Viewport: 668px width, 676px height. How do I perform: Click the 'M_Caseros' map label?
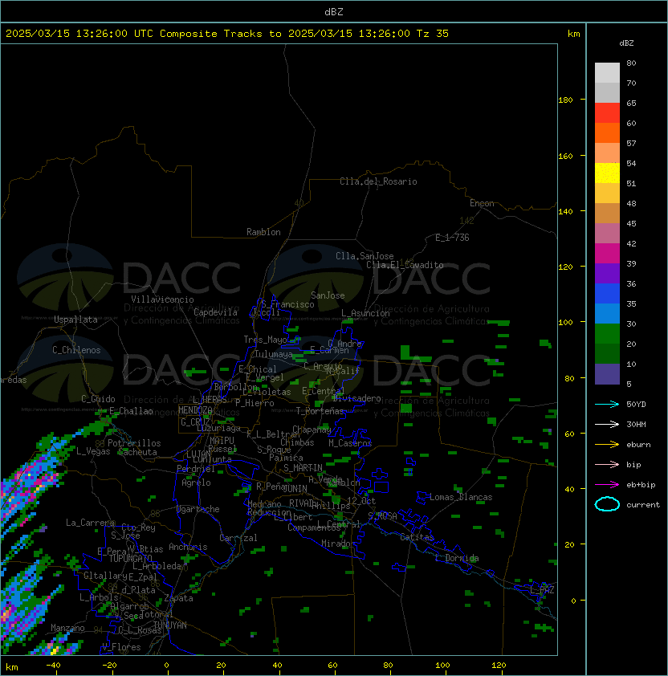coord(350,443)
